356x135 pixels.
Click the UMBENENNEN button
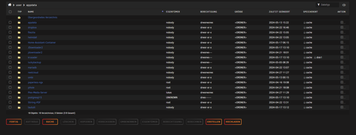[129, 122]
